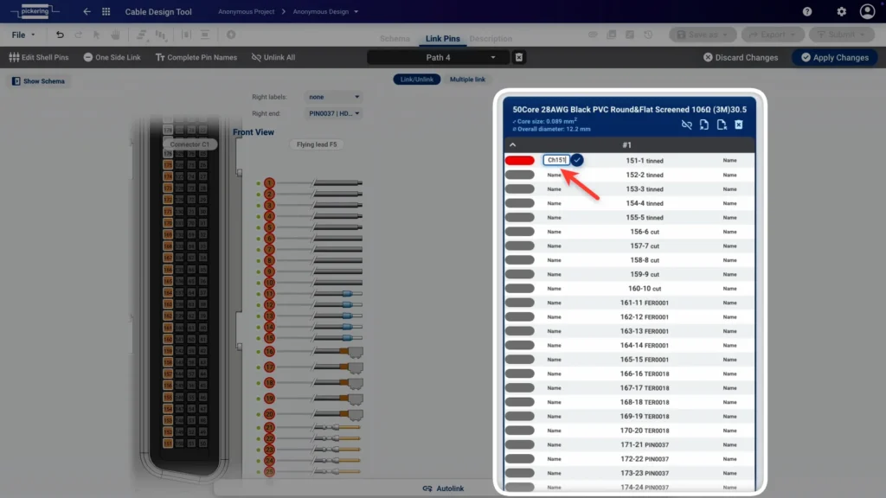Open the help question mark icon
This screenshot has height=498, width=886.
807,11
